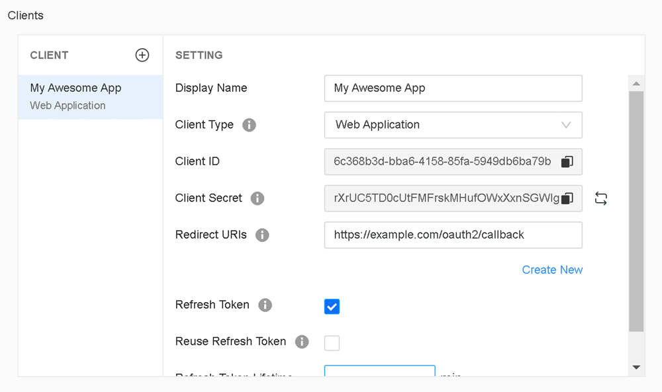Viewport: 662px width, 392px height.
Task: Show info tooltip for Client Secret
Action: pyautogui.click(x=258, y=198)
